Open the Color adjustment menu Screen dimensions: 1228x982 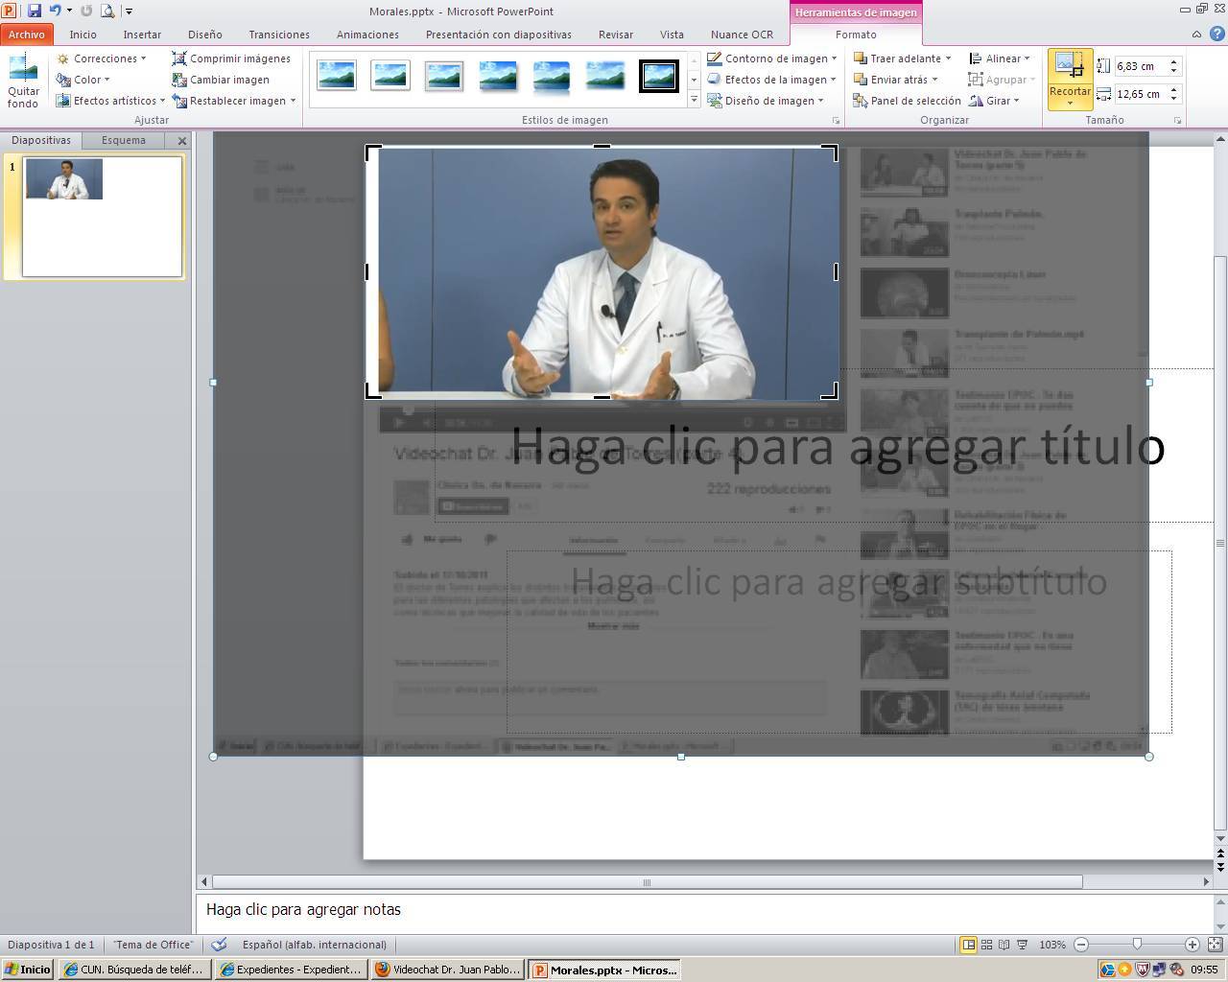coord(83,80)
